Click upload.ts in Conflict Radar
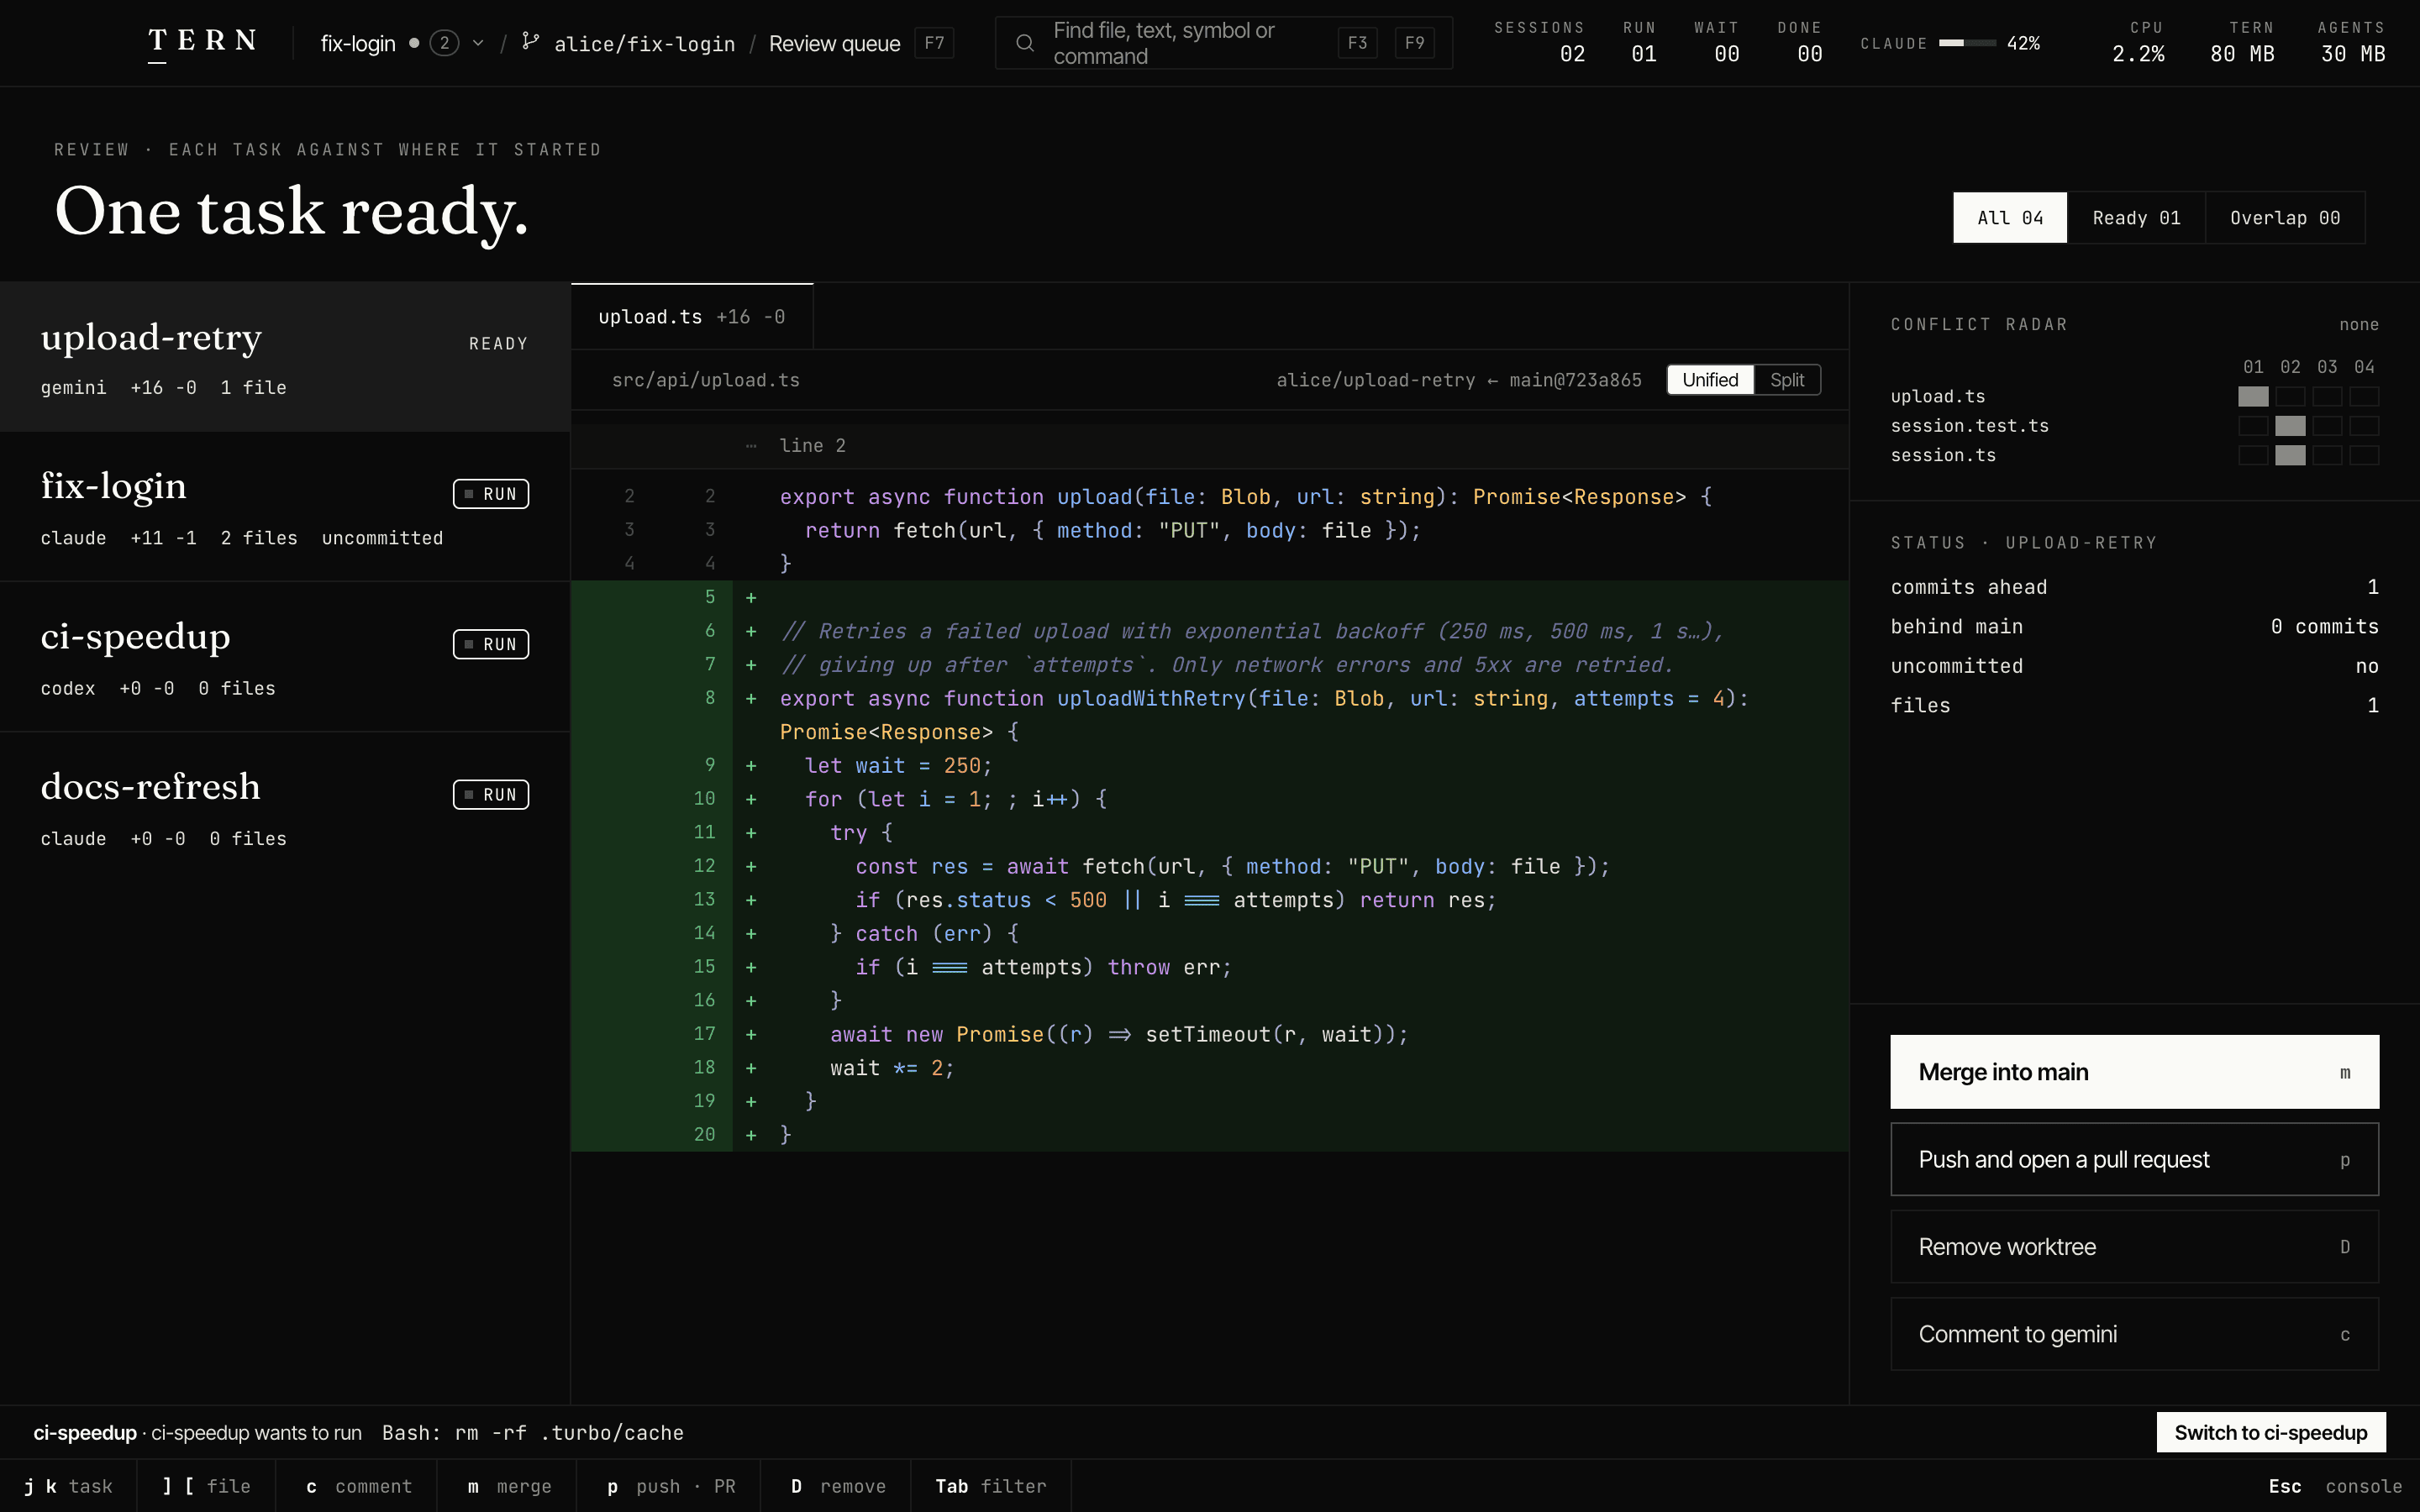 1937,397
